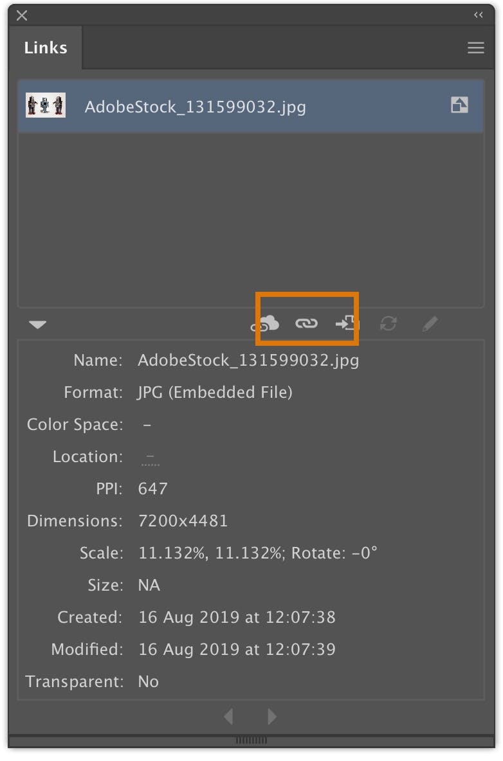Collapse the Link Info disclosure triangle

click(37, 325)
